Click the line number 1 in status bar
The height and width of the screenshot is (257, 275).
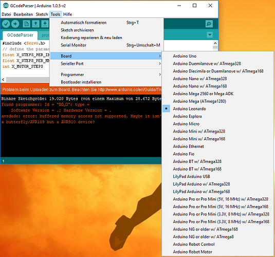pyautogui.click(x=3, y=161)
